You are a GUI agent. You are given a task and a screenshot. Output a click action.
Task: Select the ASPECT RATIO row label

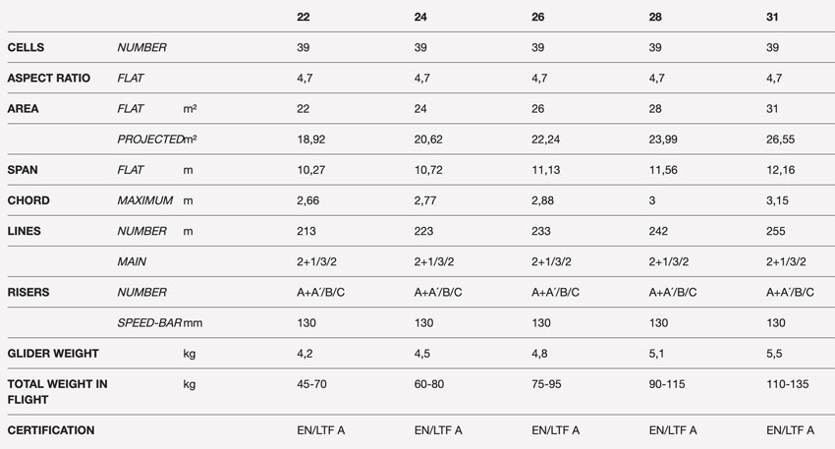point(48,78)
